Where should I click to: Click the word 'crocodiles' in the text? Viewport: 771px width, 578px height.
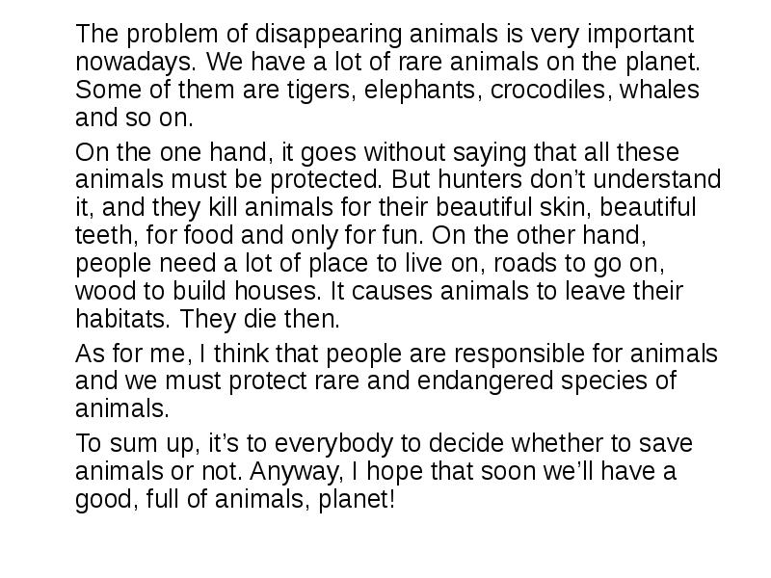coord(547,90)
